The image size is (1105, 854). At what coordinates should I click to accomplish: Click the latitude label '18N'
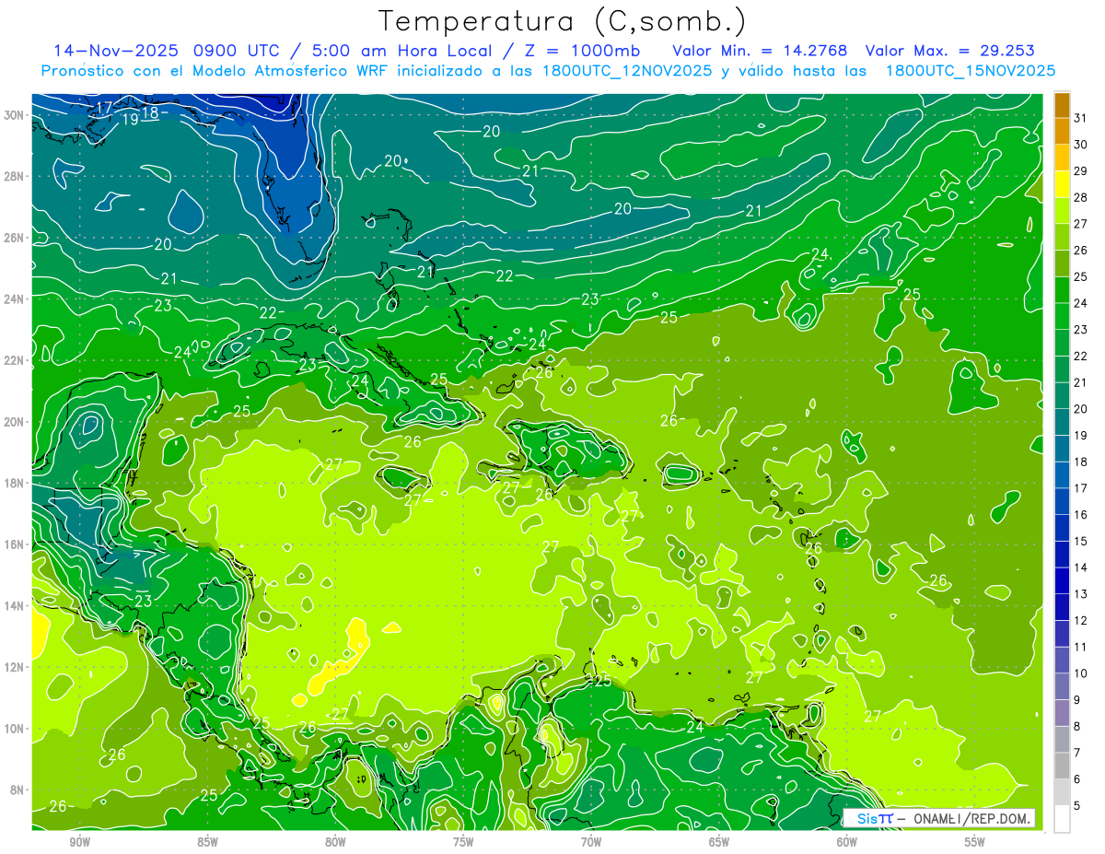14,483
